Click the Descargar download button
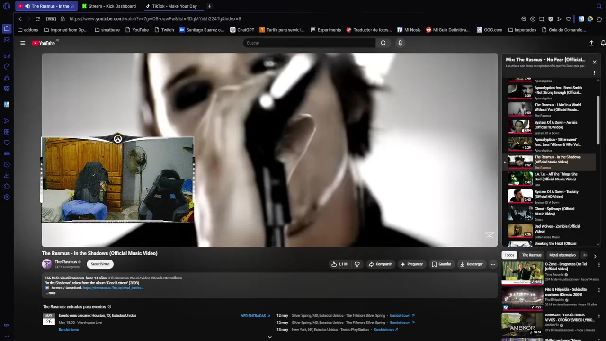This screenshot has width=606, height=341. click(x=472, y=264)
